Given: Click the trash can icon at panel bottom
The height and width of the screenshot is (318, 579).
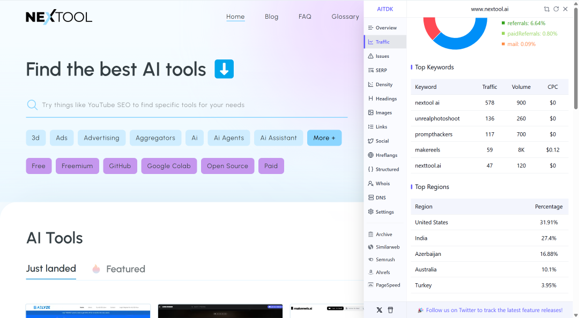Looking at the screenshot, I should pyautogui.click(x=390, y=310).
